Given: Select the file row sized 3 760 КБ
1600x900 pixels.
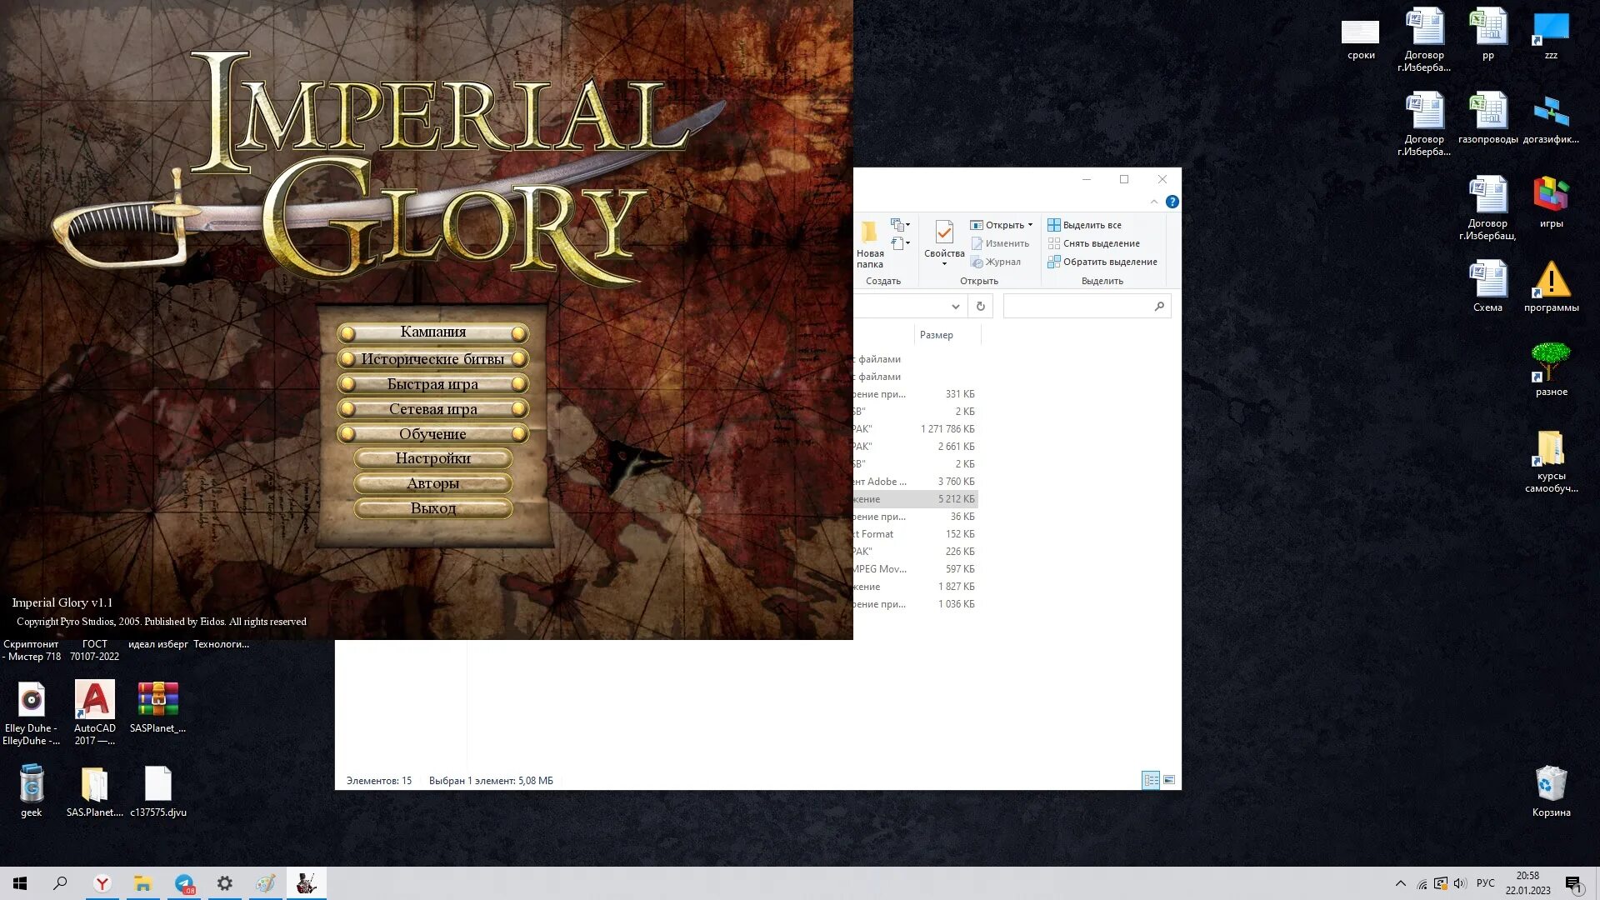Looking at the screenshot, I should point(916,482).
